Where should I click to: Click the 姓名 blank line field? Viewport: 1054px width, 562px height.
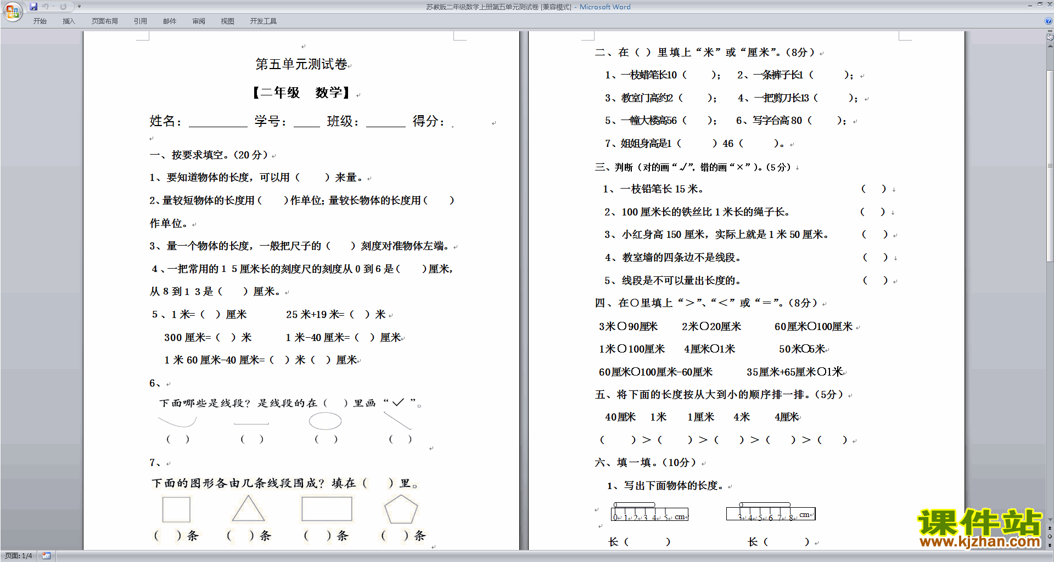tap(218, 122)
